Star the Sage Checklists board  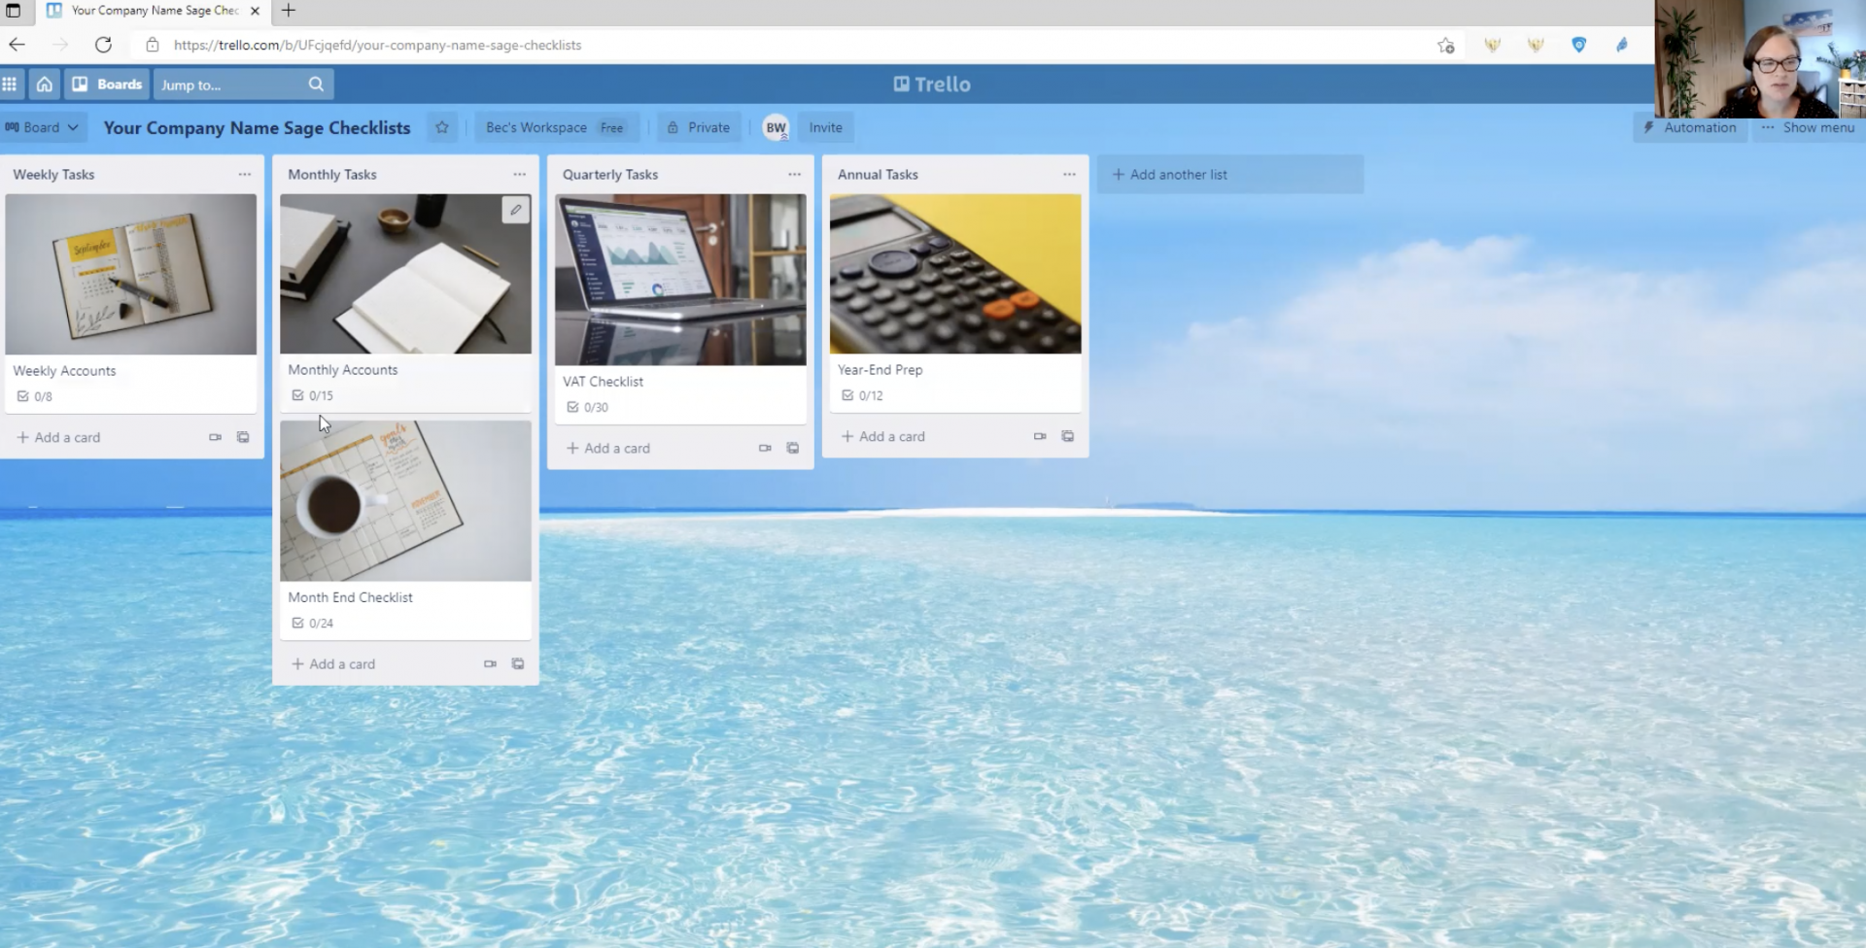[x=442, y=127]
